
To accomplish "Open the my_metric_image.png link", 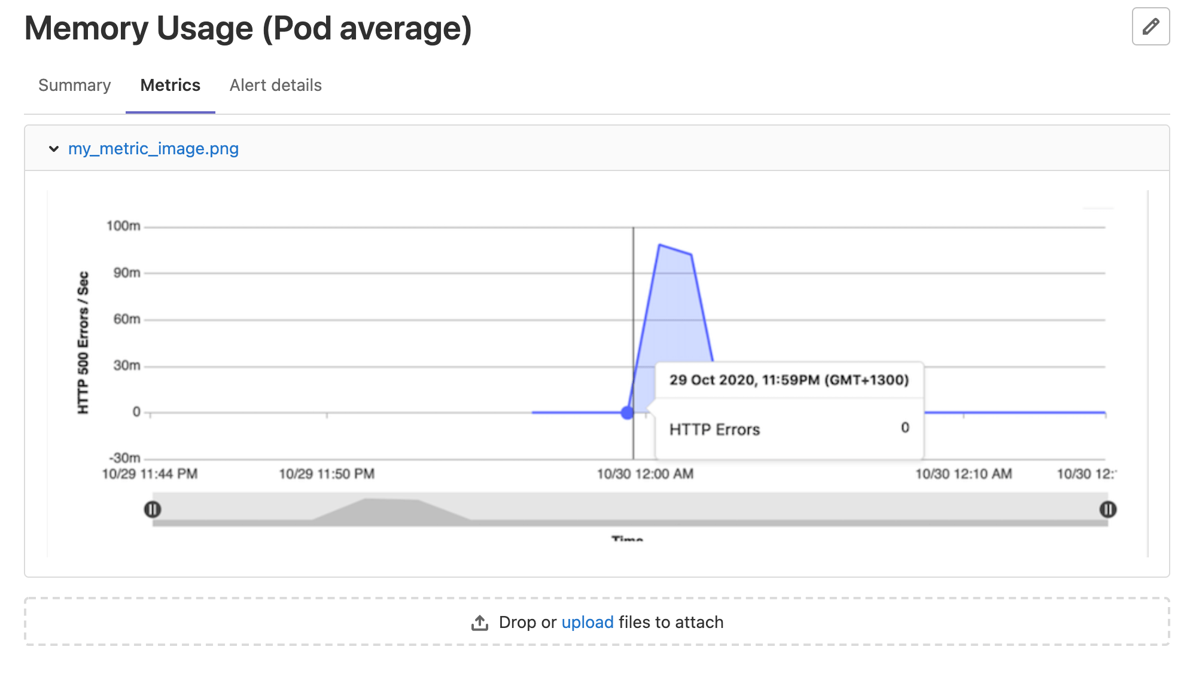I will [x=153, y=148].
